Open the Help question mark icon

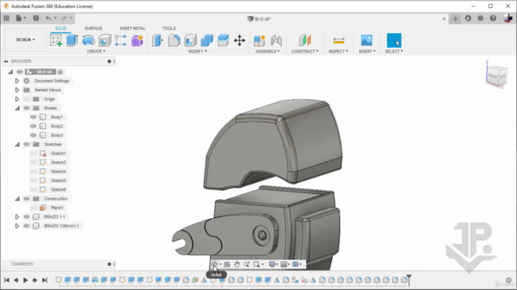tap(493, 19)
